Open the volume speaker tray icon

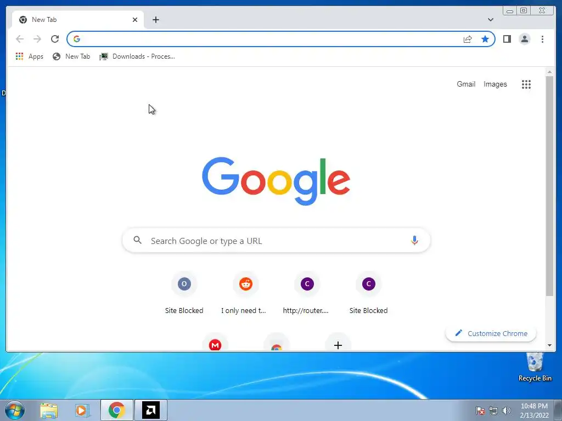pyautogui.click(x=507, y=411)
